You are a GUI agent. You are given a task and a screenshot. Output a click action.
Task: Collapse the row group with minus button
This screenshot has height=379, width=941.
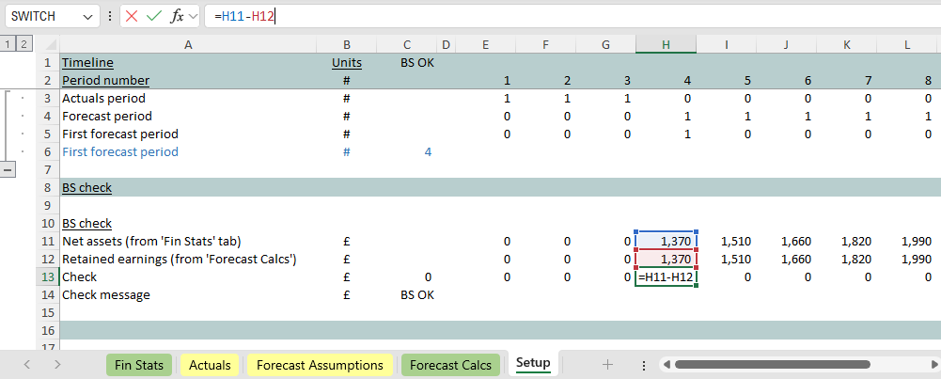[9, 169]
